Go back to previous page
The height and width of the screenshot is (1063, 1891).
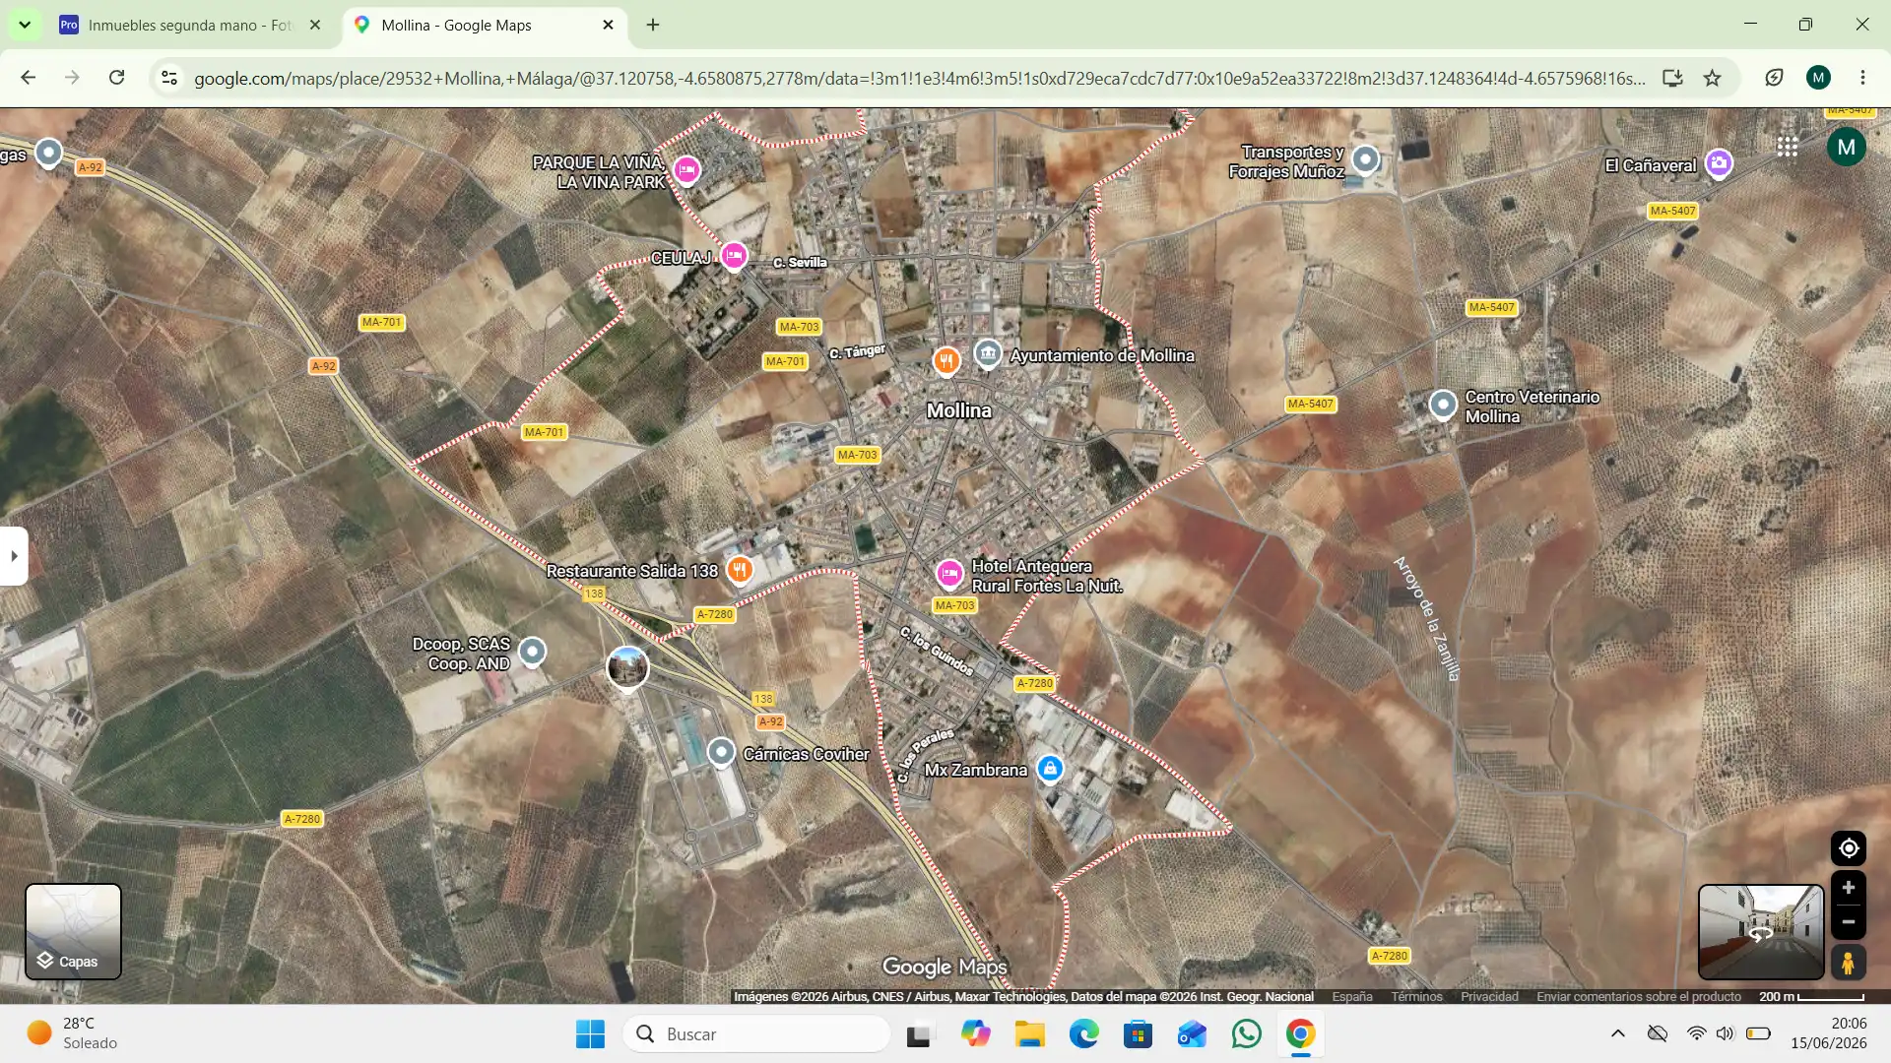click(28, 78)
